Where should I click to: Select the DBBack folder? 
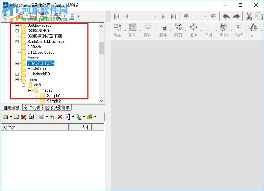point(34,47)
